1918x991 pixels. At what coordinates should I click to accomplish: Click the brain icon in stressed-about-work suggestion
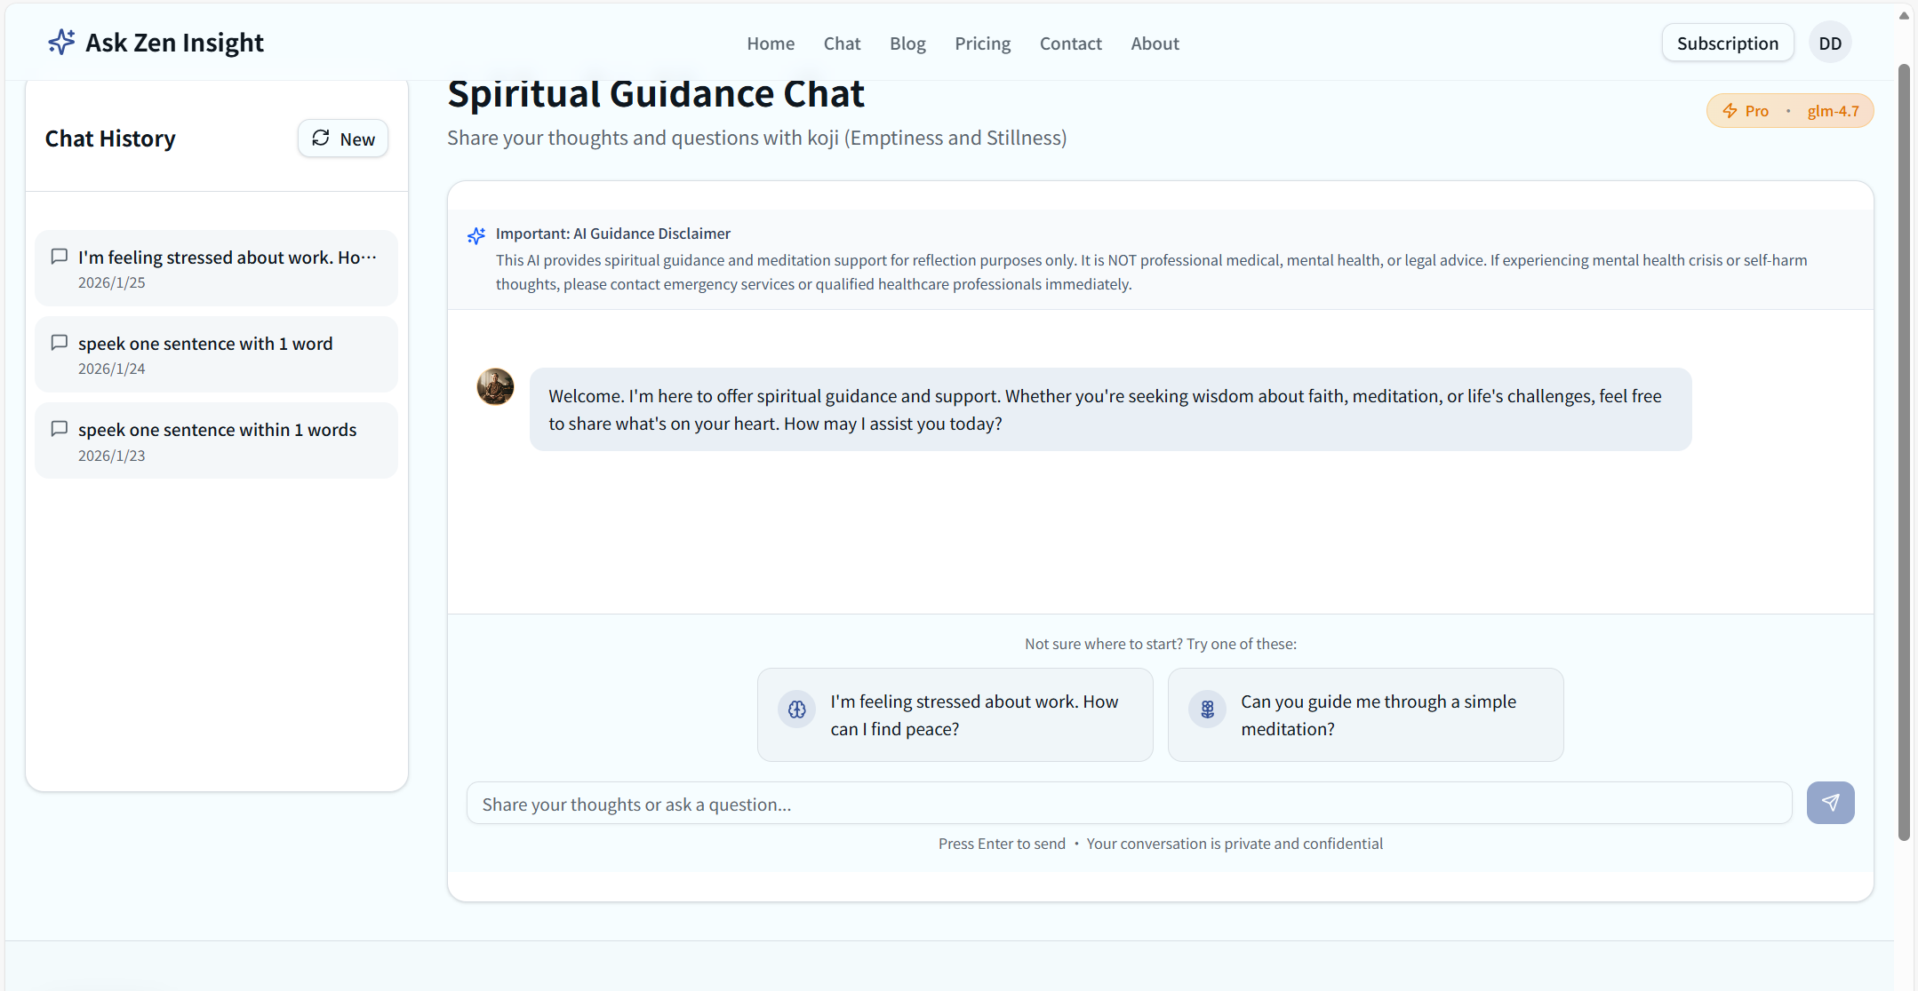(x=796, y=710)
